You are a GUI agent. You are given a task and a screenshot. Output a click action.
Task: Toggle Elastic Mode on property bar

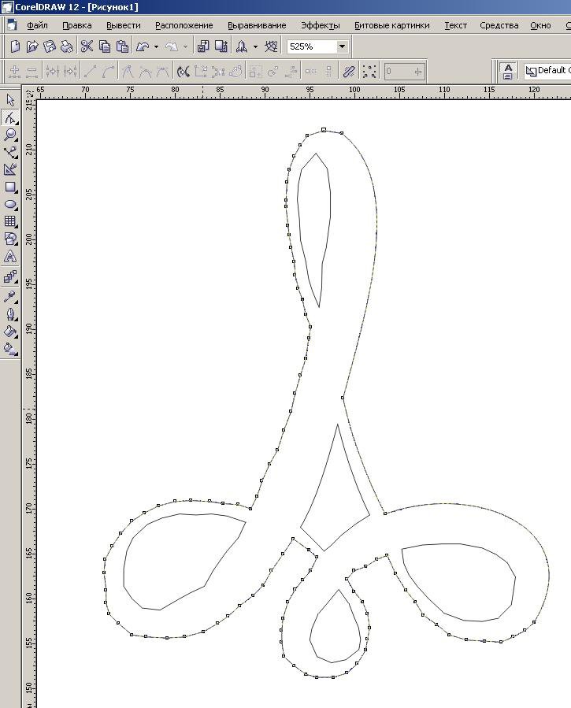(349, 71)
